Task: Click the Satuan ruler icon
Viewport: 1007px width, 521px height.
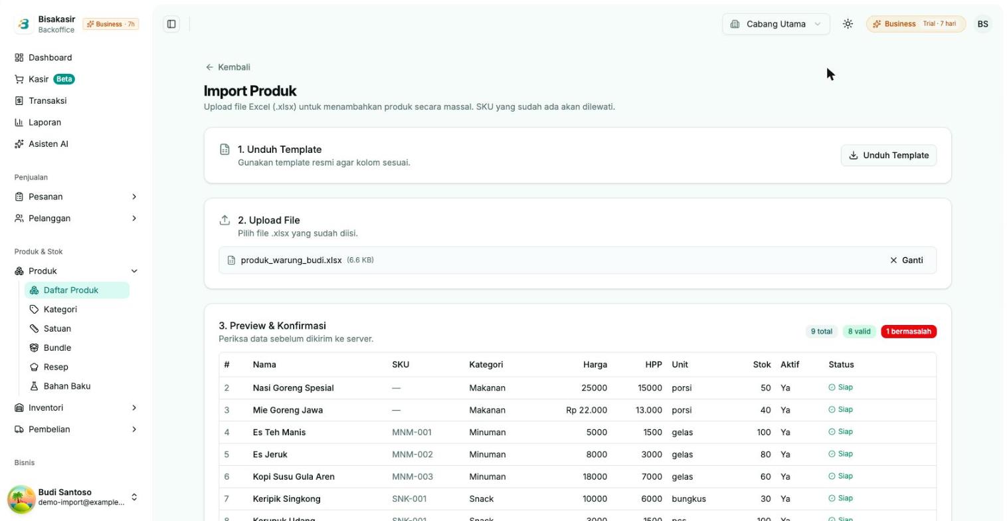Action: tap(35, 329)
